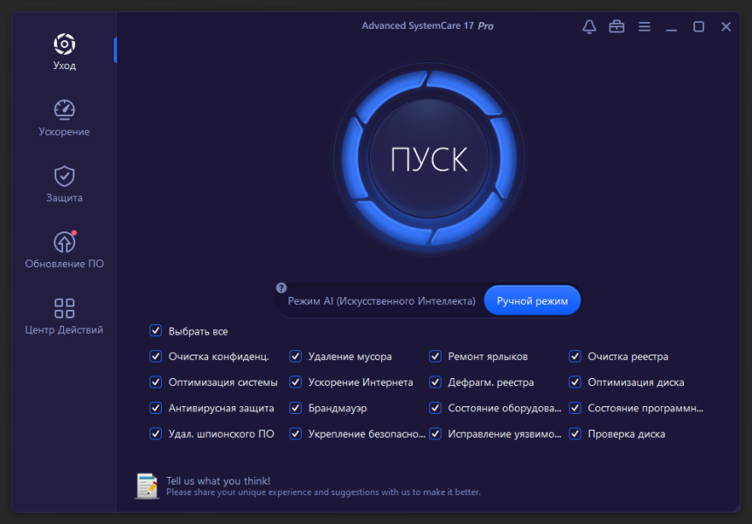This screenshot has height=524, width=752.
Task: Uncheck Ремонт ярлыков checkbox
Action: (435, 356)
